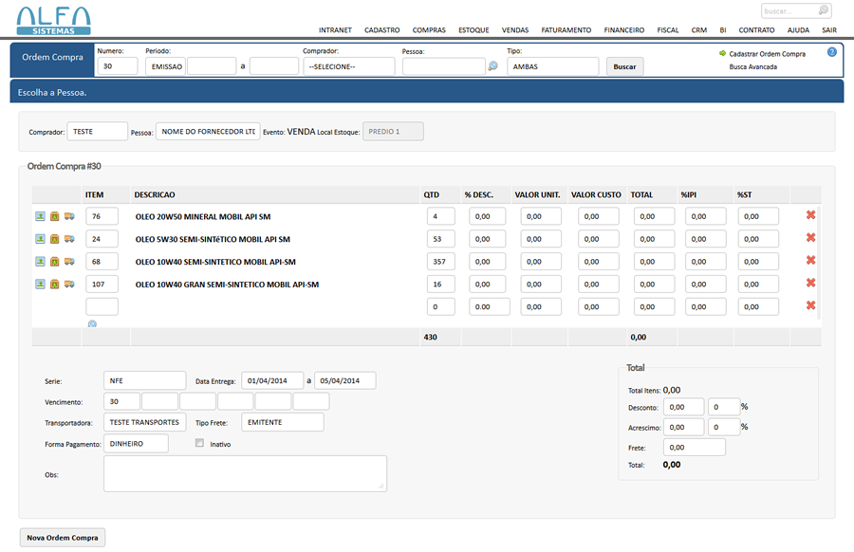Click the SAIR menu item
The image size is (854, 552).
point(829,30)
